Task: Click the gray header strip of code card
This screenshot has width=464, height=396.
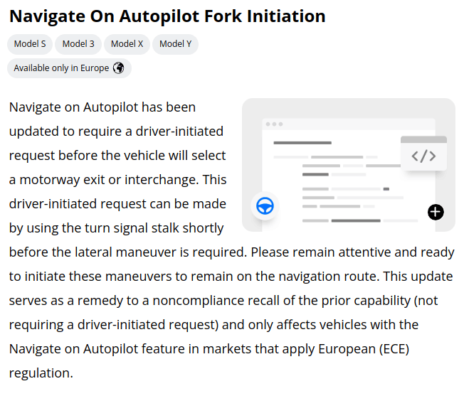Action: 423,139
